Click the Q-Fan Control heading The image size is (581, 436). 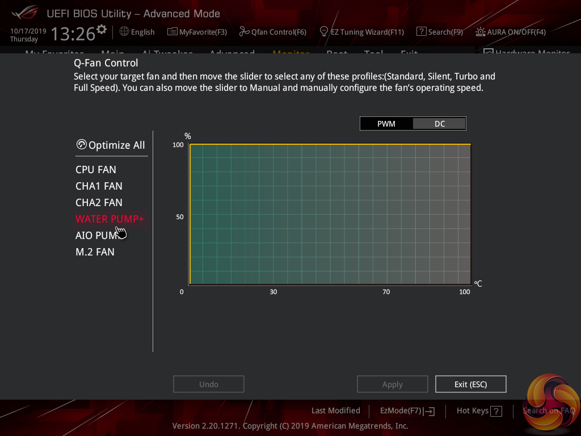[x=106, y=63]
